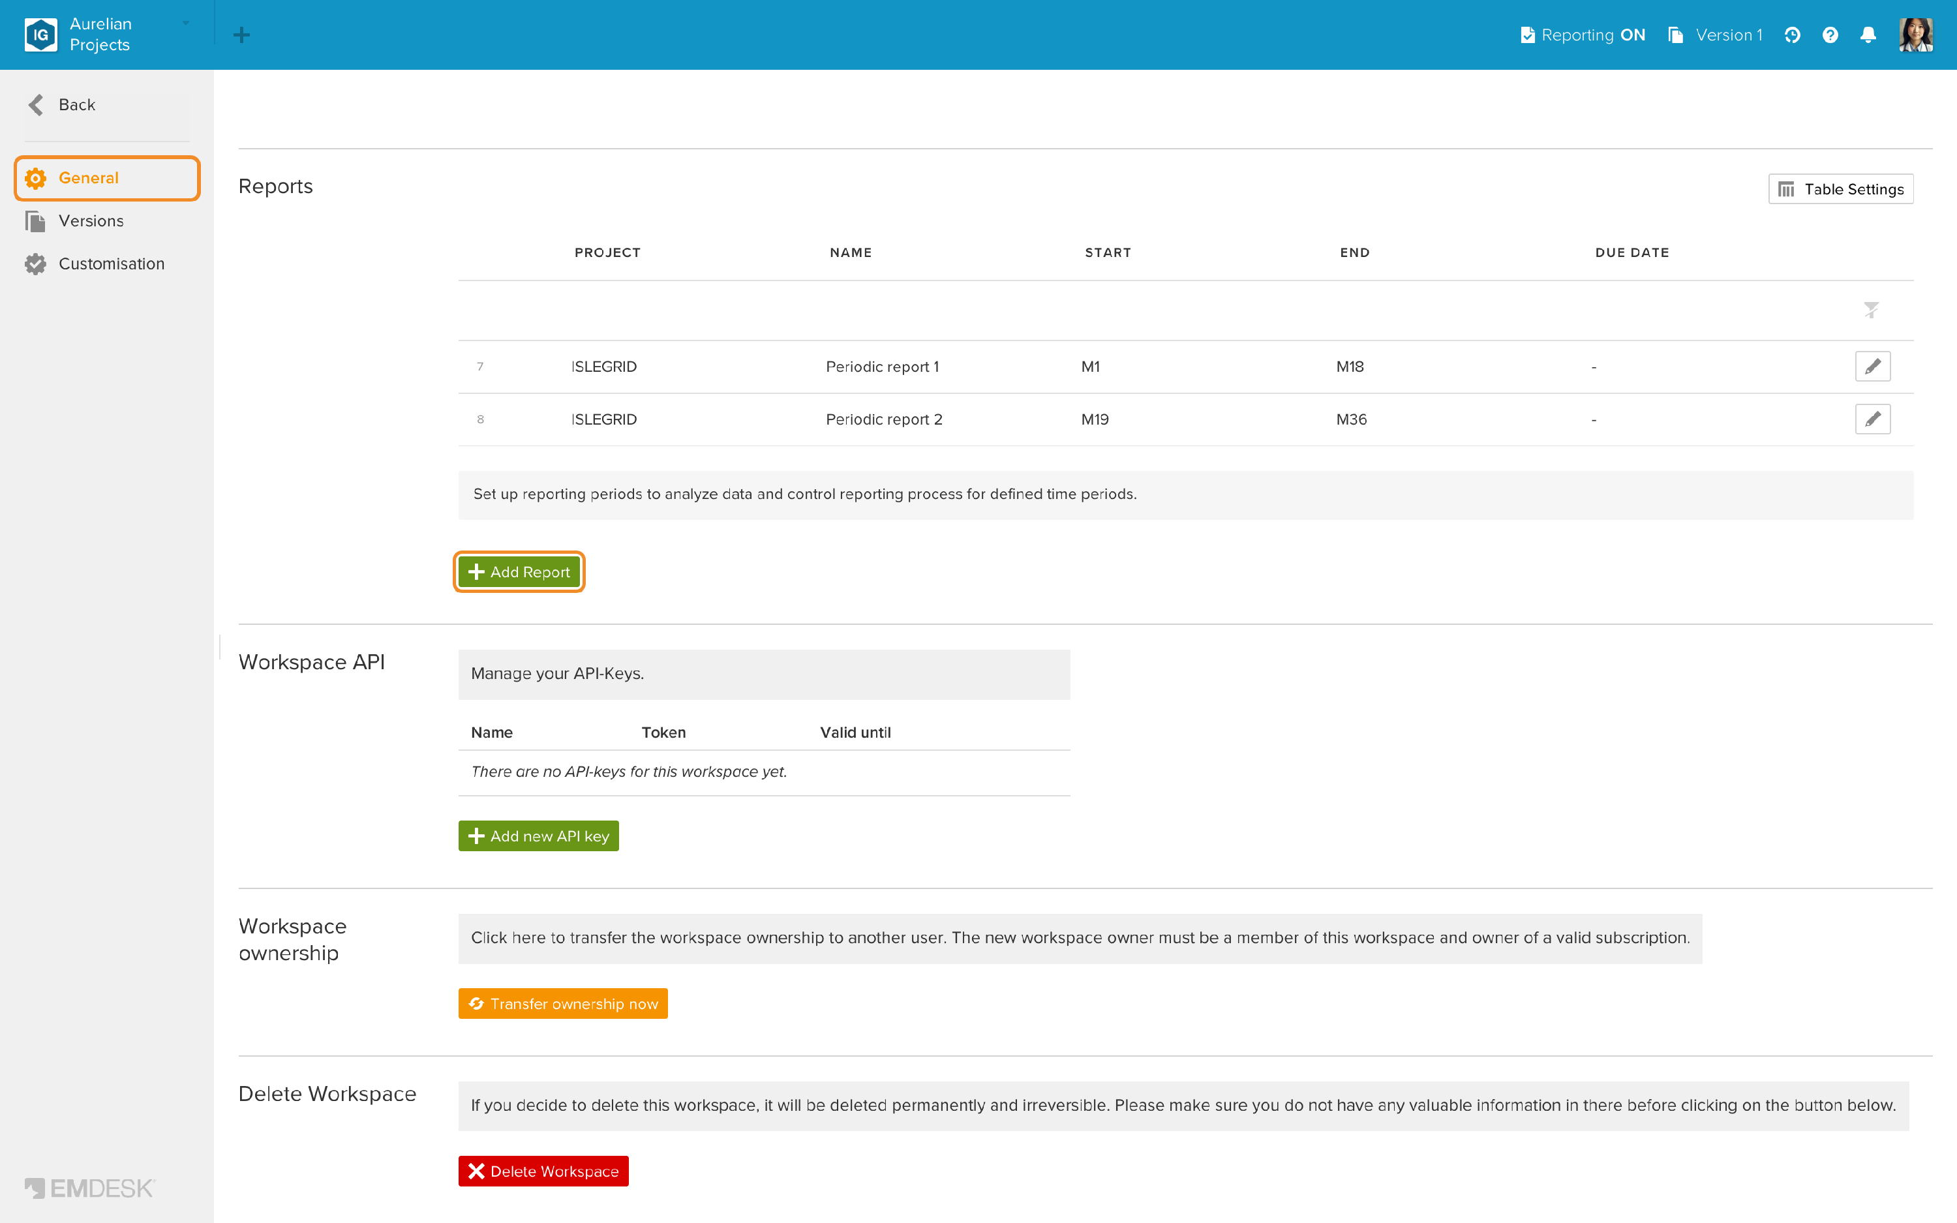The height and width of the screenshot is (1223, 1957).
Task: Click the 'Valid until' API column header
Action: tap(856, 732)
